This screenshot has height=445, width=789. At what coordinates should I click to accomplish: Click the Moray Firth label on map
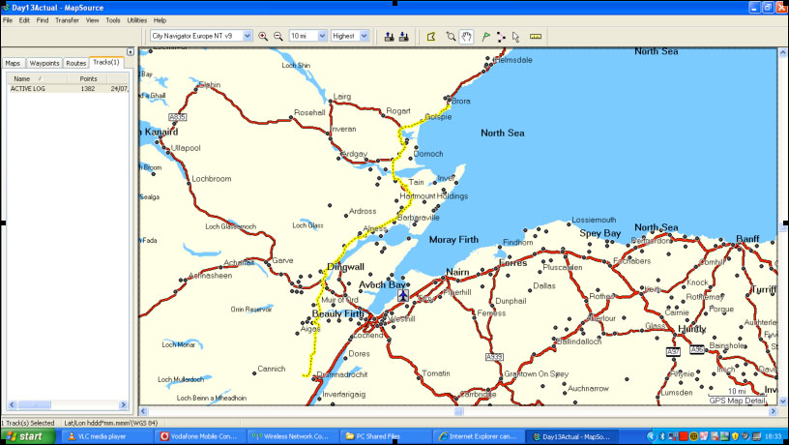453,240
